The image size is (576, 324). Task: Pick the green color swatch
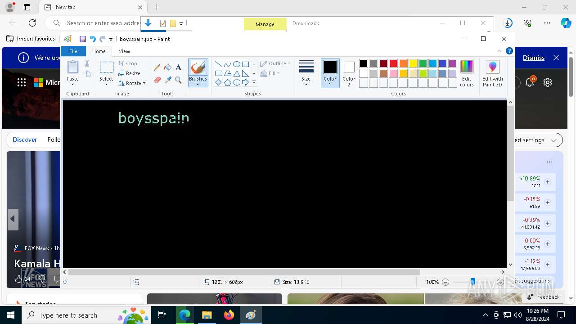pos(423,63)
